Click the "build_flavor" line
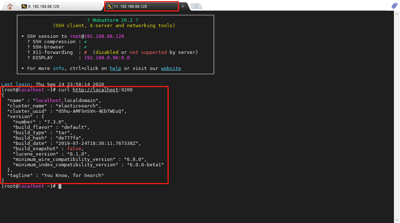This screenshot has height=223, width=400. click(51, 127)
